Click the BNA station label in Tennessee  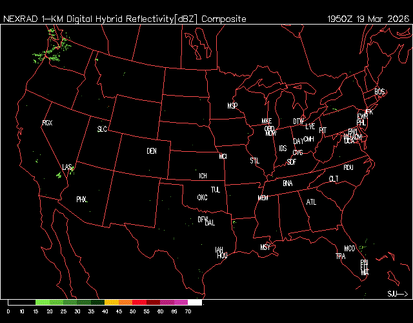coord(288,183)
